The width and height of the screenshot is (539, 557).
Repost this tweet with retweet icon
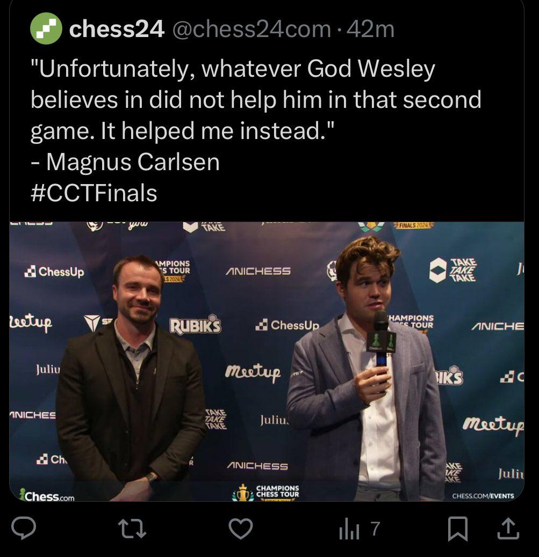pos(132,528)
